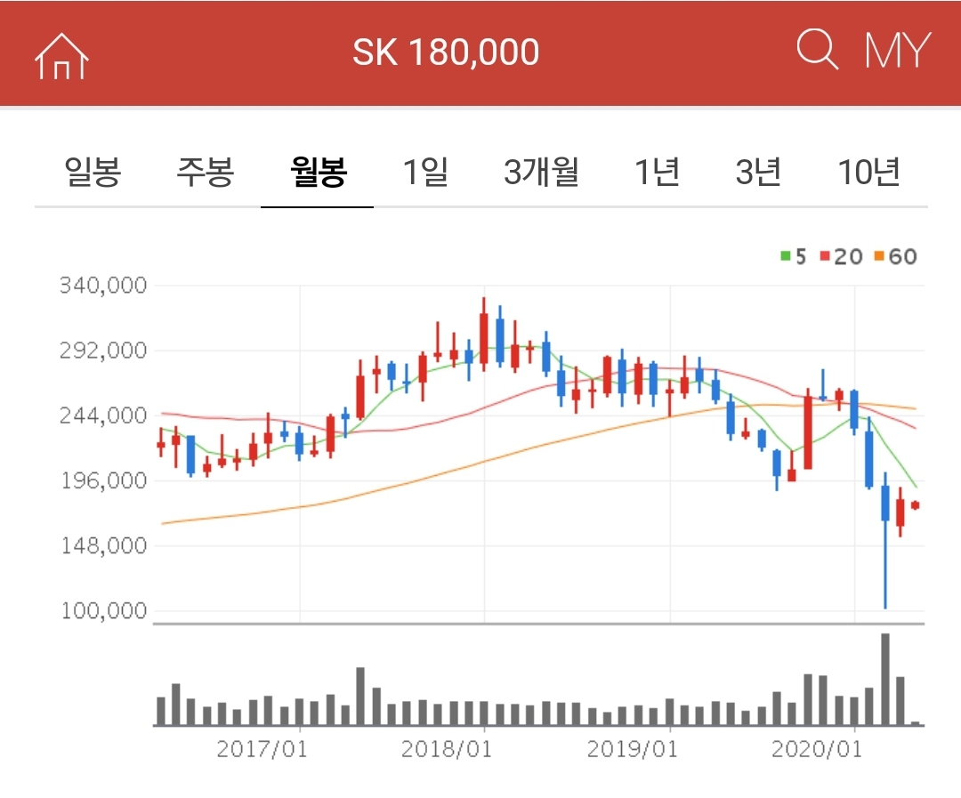The image size is (961, 798).
Task: Click the 148,000 price axis label
Action: [x=103, y=545]
